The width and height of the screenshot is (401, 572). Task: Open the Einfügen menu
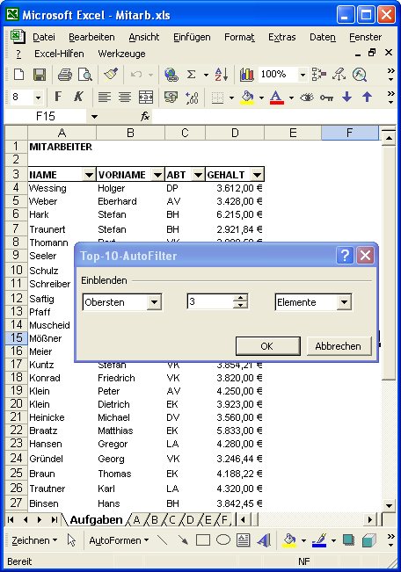192,37
